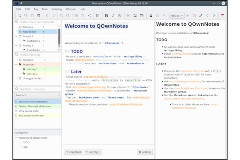Open Important-Shortcuts link in preview
This screenshot has width=240, height=160.
pyautogui.click(x=192, y=71)
